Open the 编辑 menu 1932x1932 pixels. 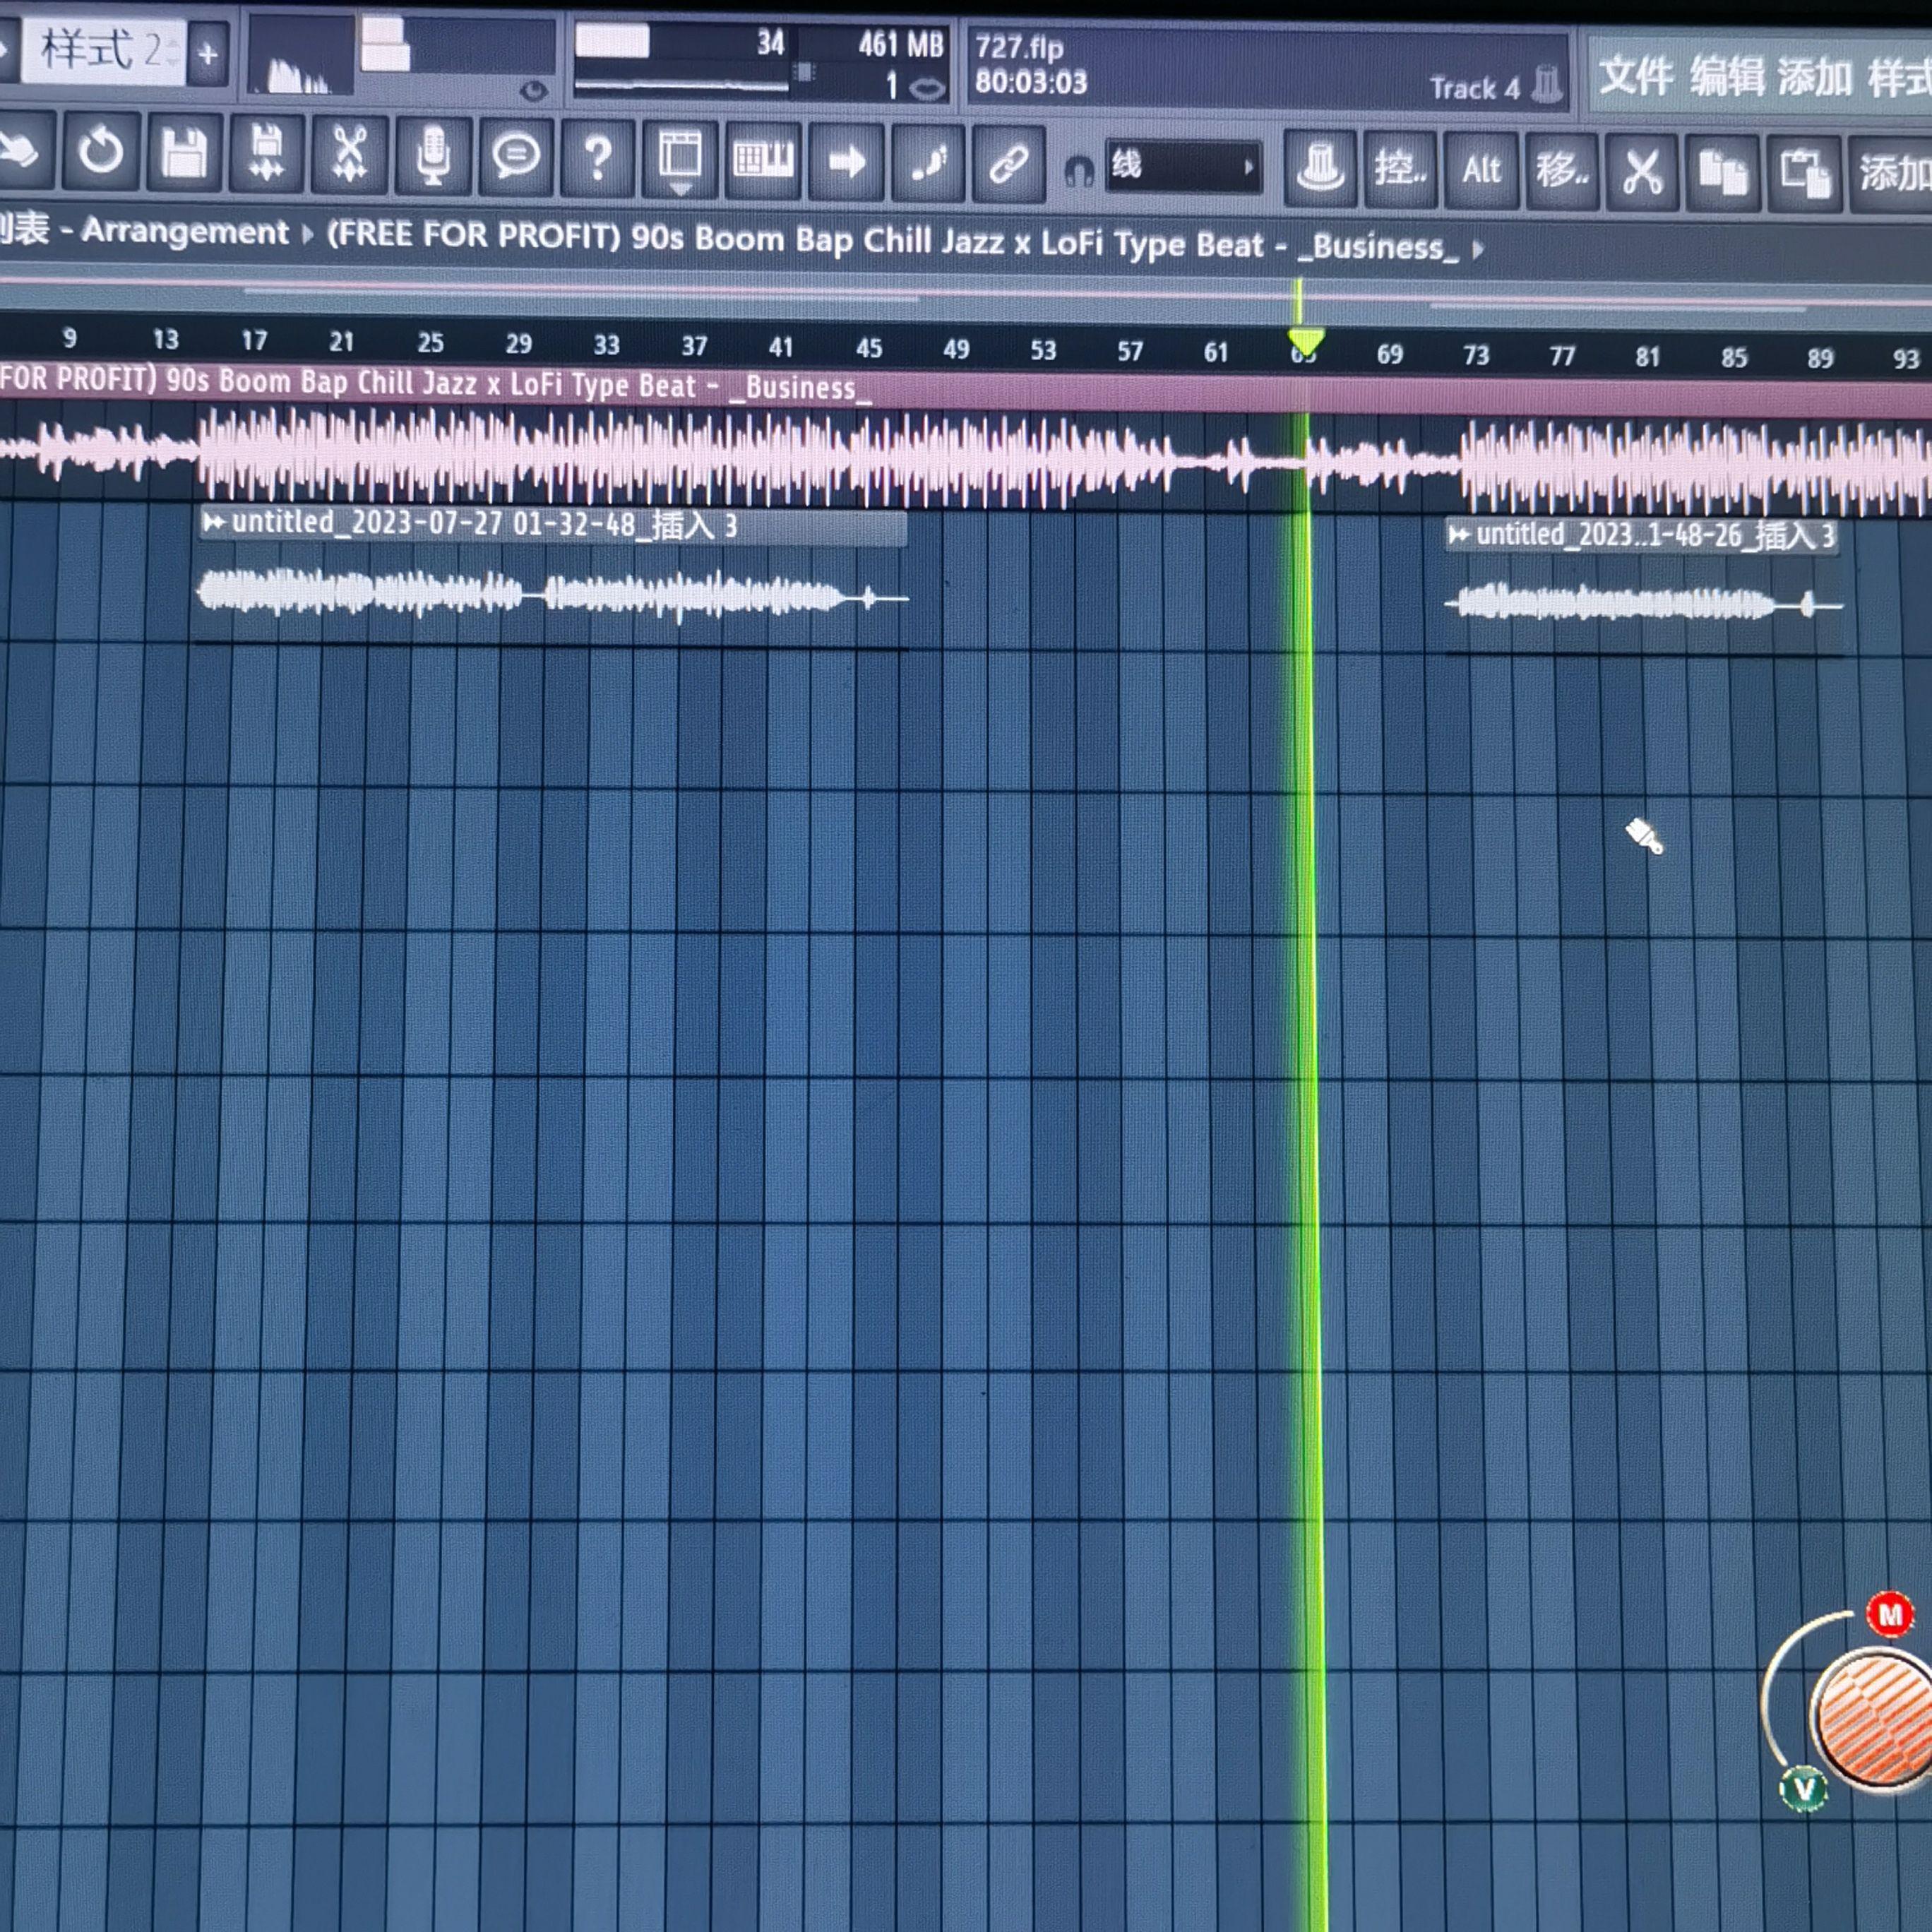click(x=1727, y=77)
